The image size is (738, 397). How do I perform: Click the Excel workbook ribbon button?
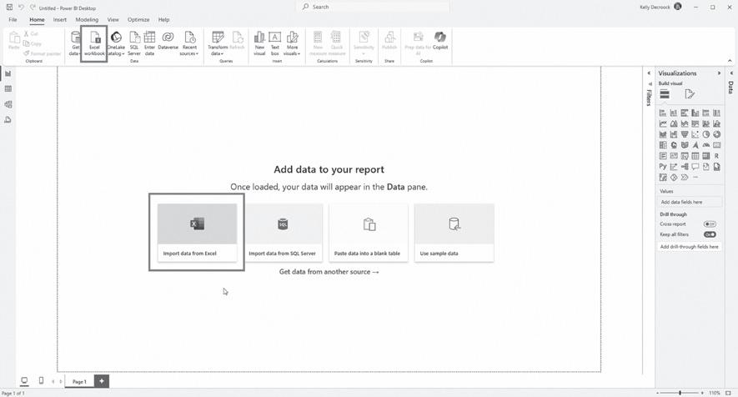[x=94, y=44]
